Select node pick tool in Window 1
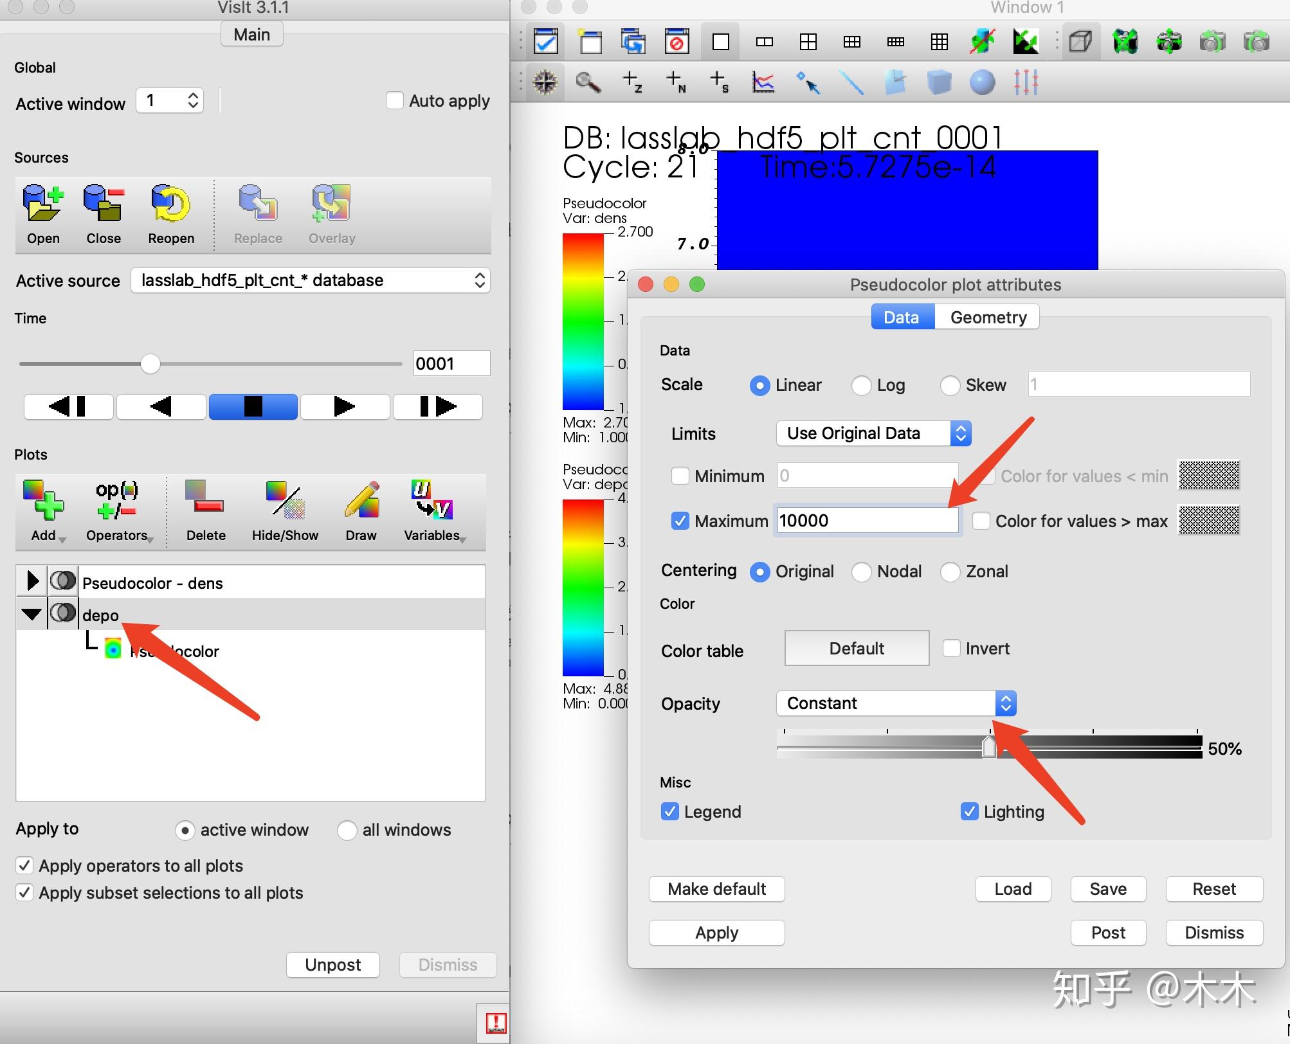 (676, 82)
